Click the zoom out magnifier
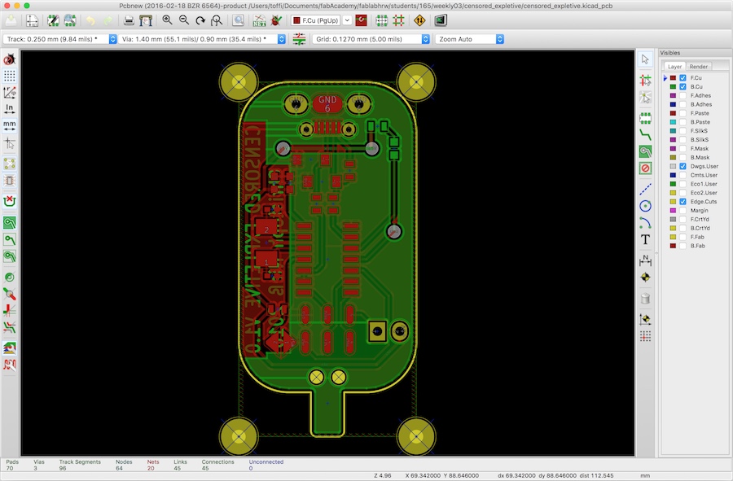 pos(184,20)
